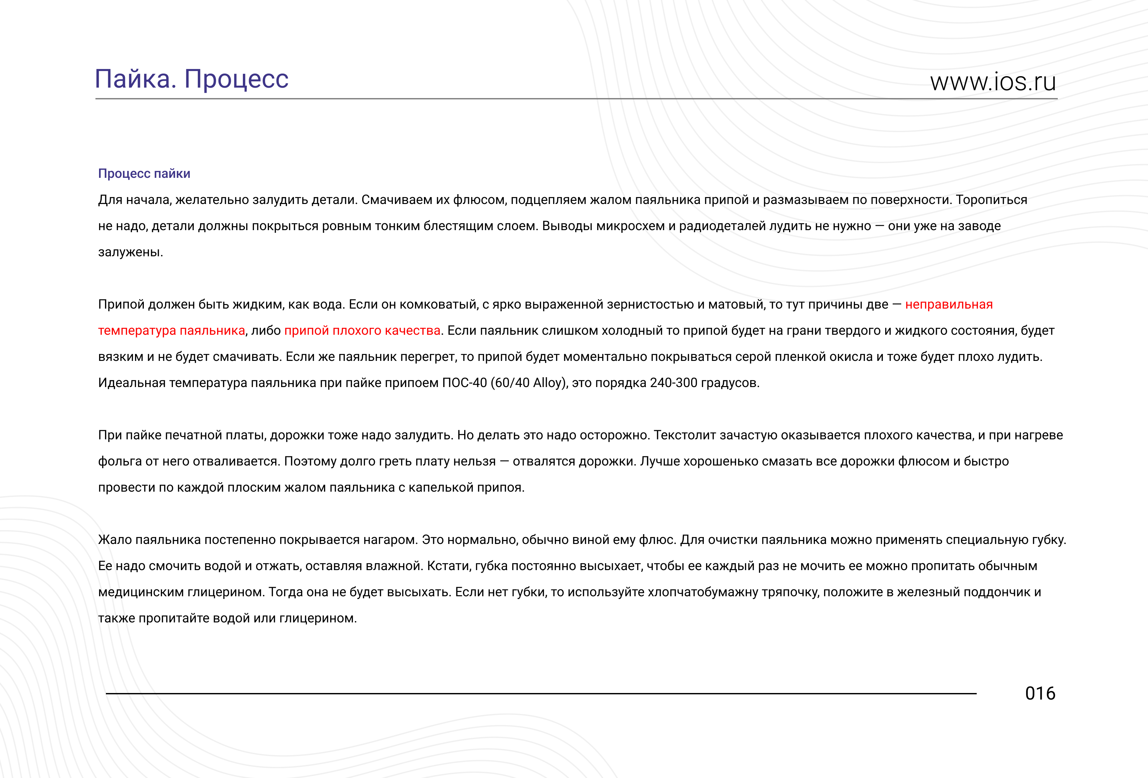
Task: Click the www.ios.ru link in the header
Action: click(x=993, y=82)
